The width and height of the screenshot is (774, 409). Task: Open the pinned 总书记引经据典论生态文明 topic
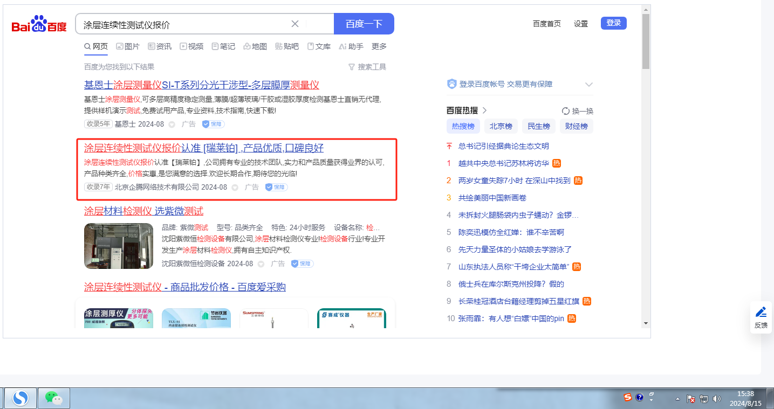[x=503, y=146]
